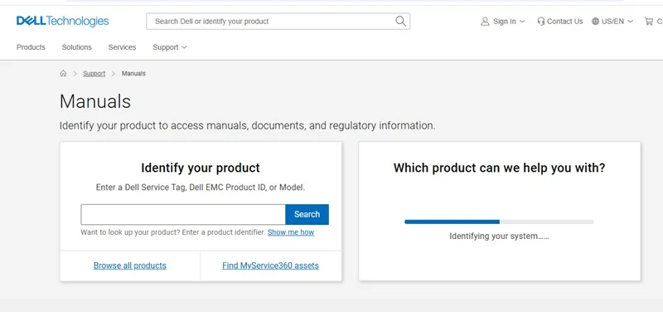
Task: Open Find MyService360 assets link
Action: point(271,266)
